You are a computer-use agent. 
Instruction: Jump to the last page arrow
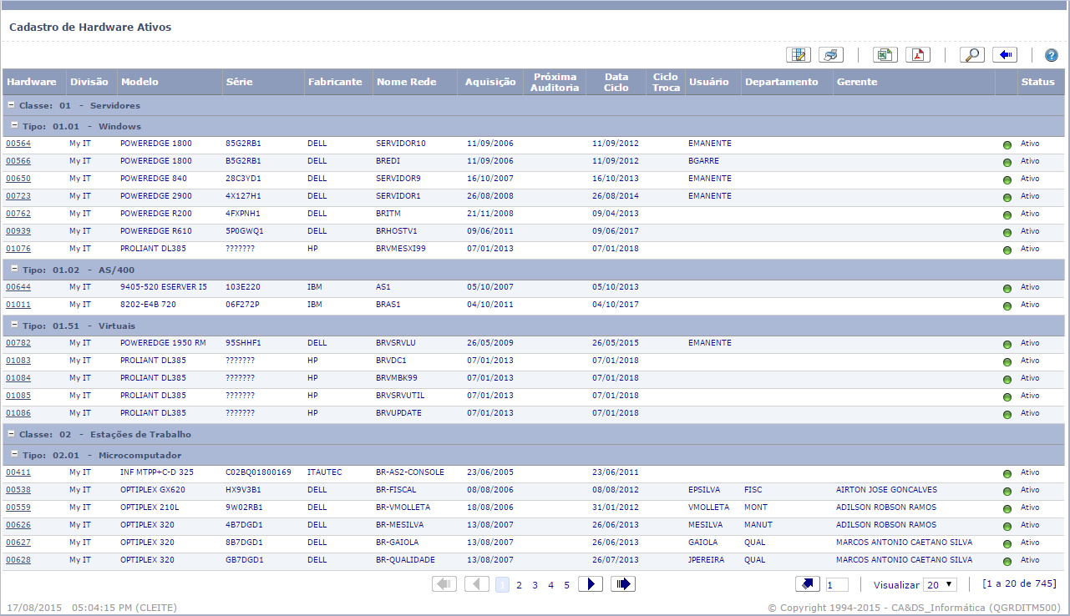(622, 584)
